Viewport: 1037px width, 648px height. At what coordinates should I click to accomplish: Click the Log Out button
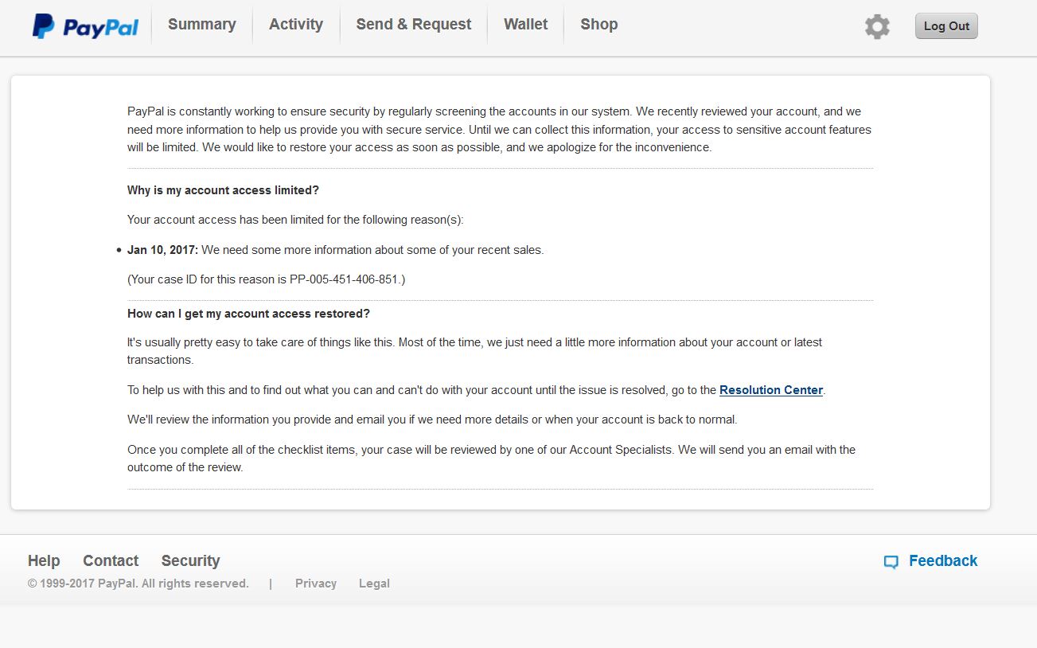point(946,26)
